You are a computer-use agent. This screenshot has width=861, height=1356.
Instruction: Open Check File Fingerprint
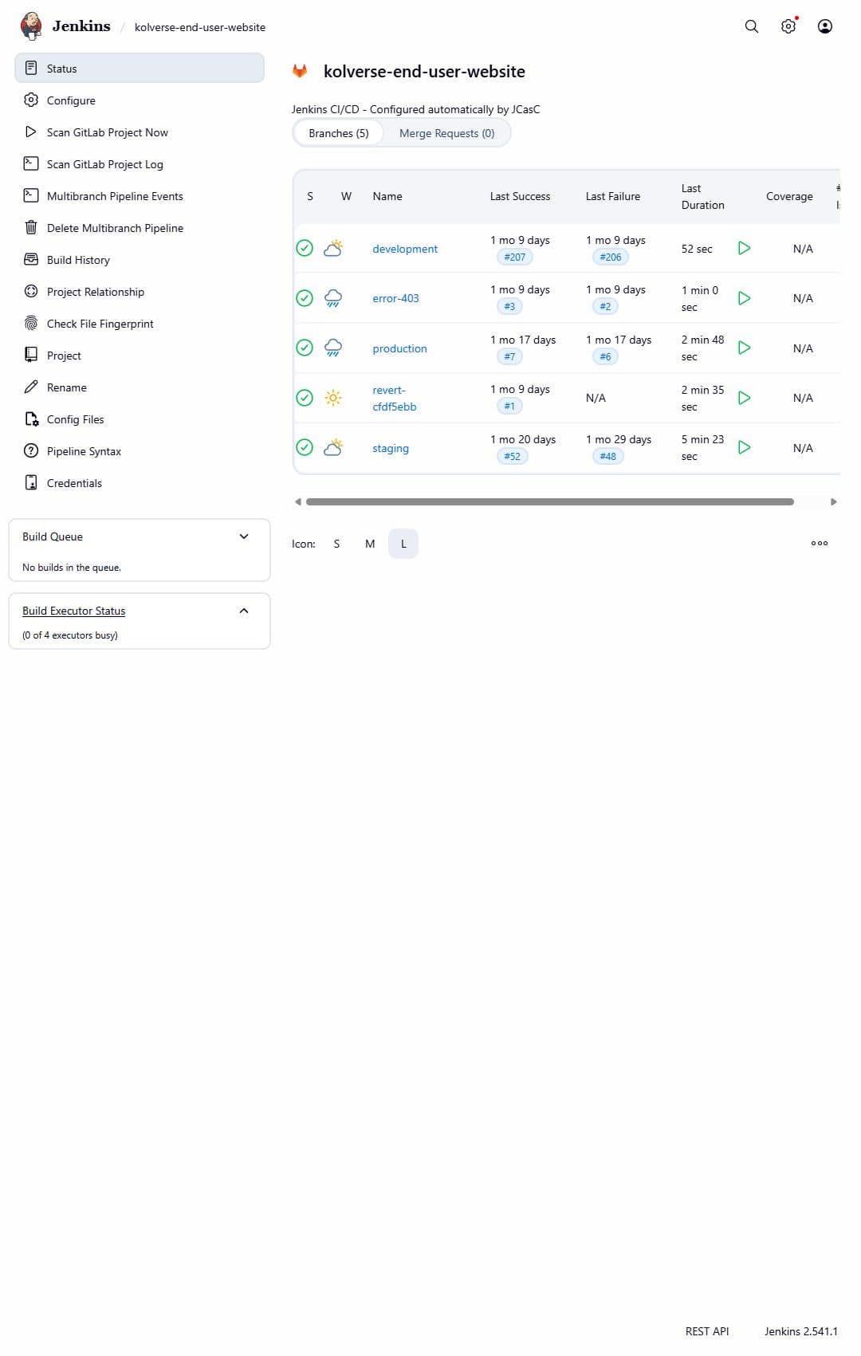coord(140,324)
